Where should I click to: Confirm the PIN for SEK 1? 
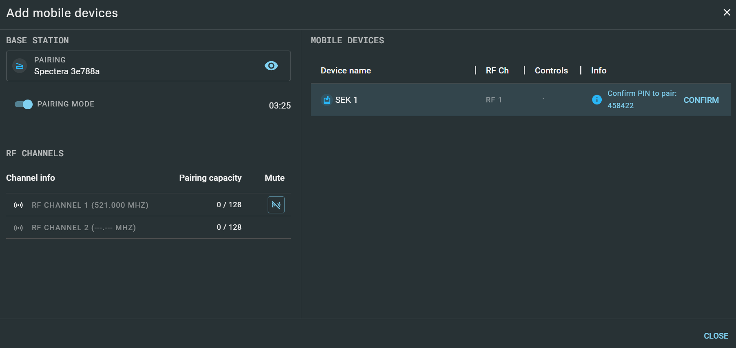click(701, 100)
